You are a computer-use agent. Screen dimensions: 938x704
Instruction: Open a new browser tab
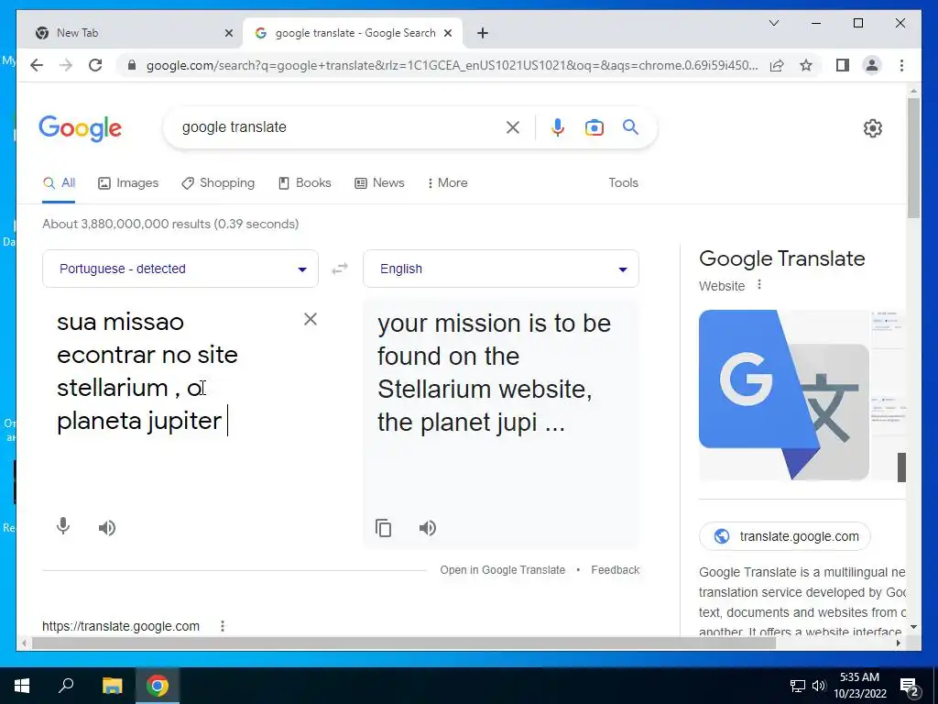coord(483,33)
